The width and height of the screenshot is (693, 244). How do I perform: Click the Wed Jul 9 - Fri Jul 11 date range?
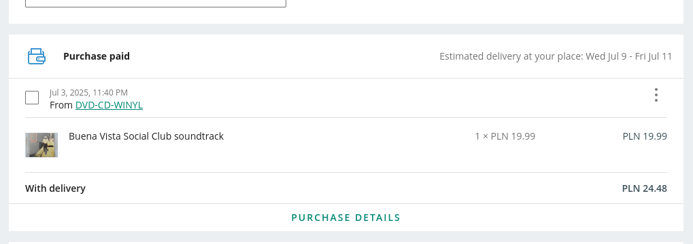[629, 56]
